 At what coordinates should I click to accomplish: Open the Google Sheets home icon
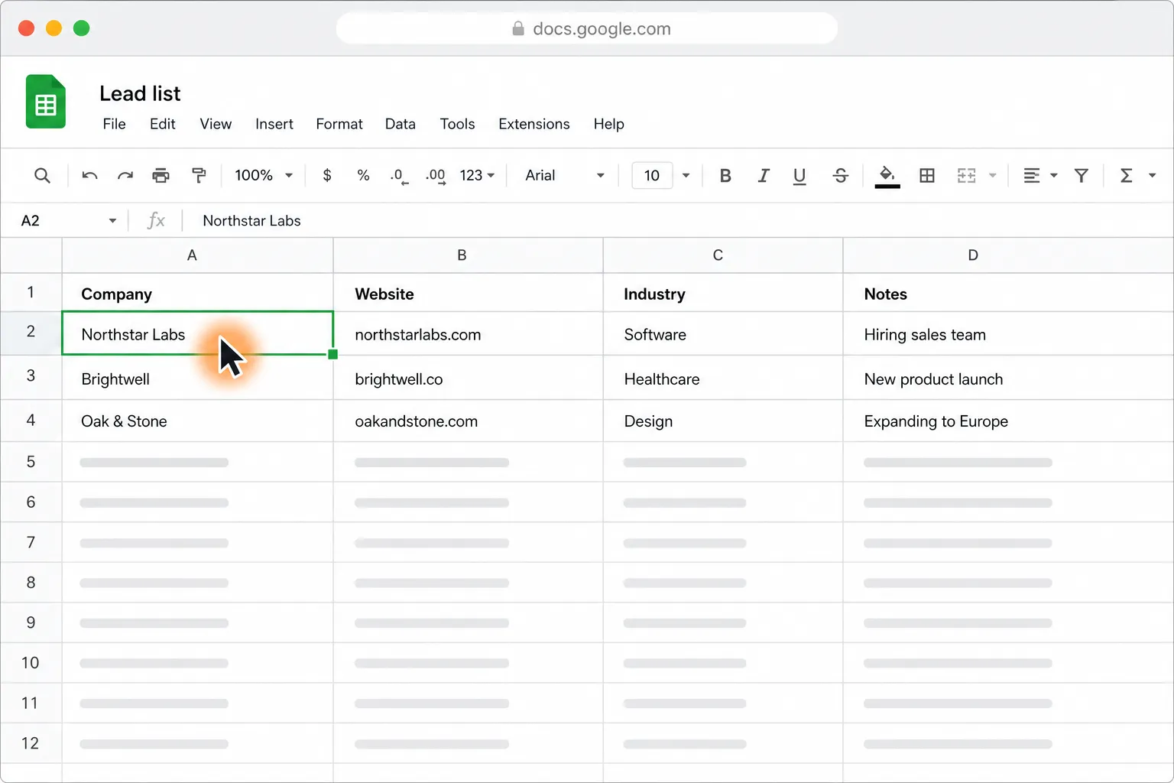[46, 102]
